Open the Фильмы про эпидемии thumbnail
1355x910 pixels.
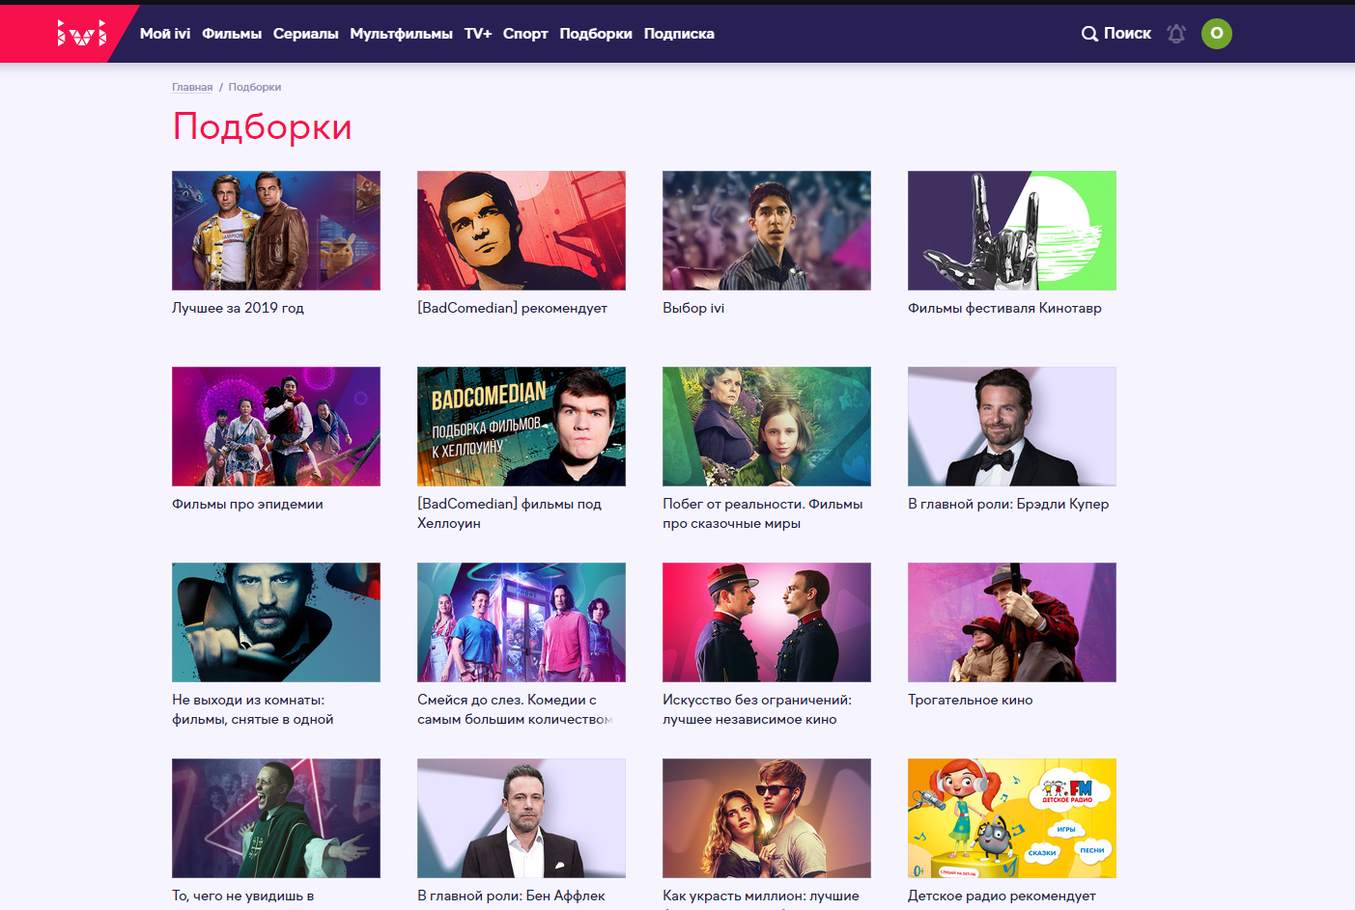(x=276, y=427)
